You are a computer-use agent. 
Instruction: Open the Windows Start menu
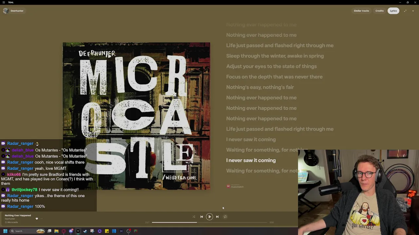point(5,231)
